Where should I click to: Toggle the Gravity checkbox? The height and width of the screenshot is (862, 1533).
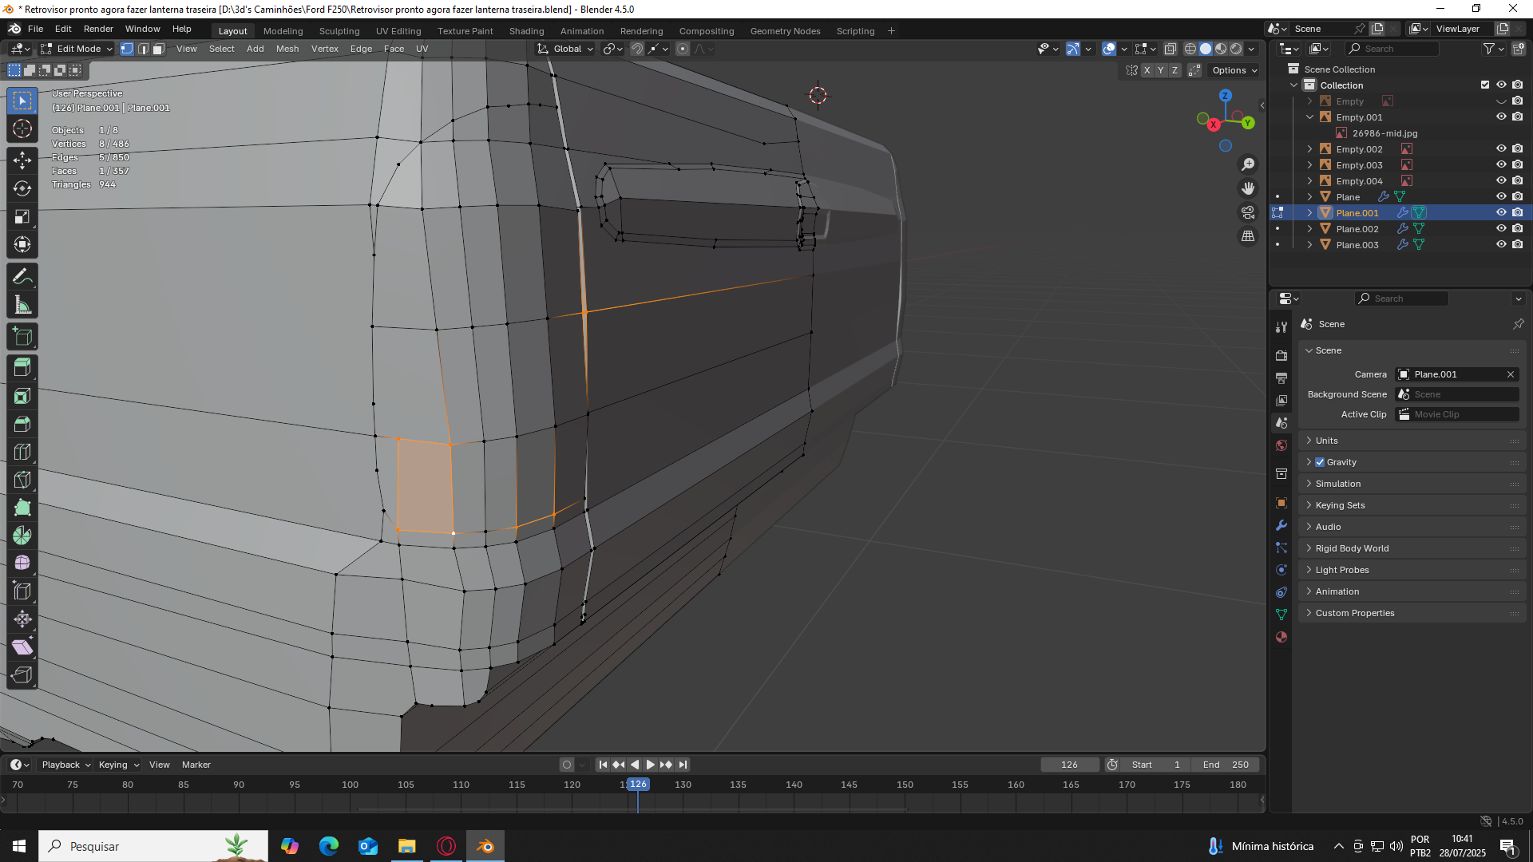point(1320,462)
